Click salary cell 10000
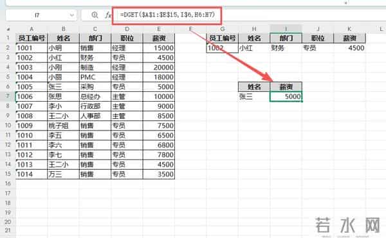 pyautogui.click(x=159, y=96)
